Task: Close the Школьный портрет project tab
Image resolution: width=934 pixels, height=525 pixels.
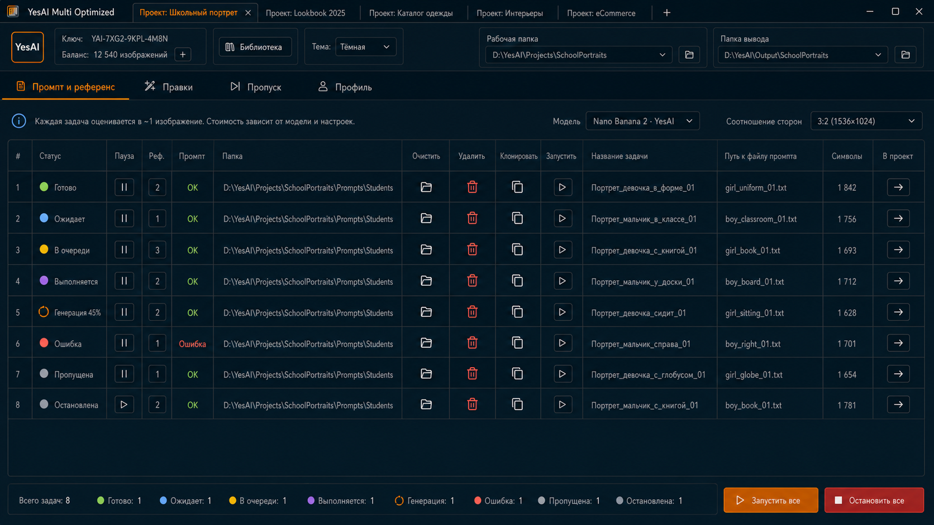Action: click(248, 13)
